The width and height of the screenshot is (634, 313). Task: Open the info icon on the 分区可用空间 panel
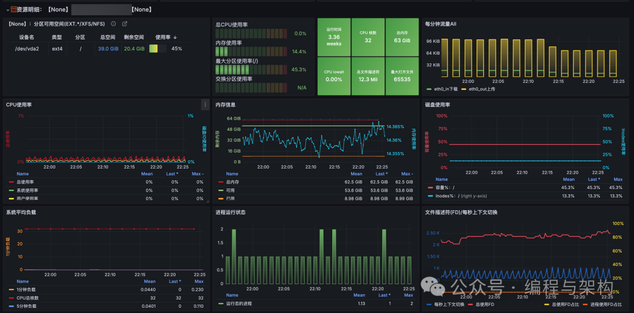[x=114, y=24]
